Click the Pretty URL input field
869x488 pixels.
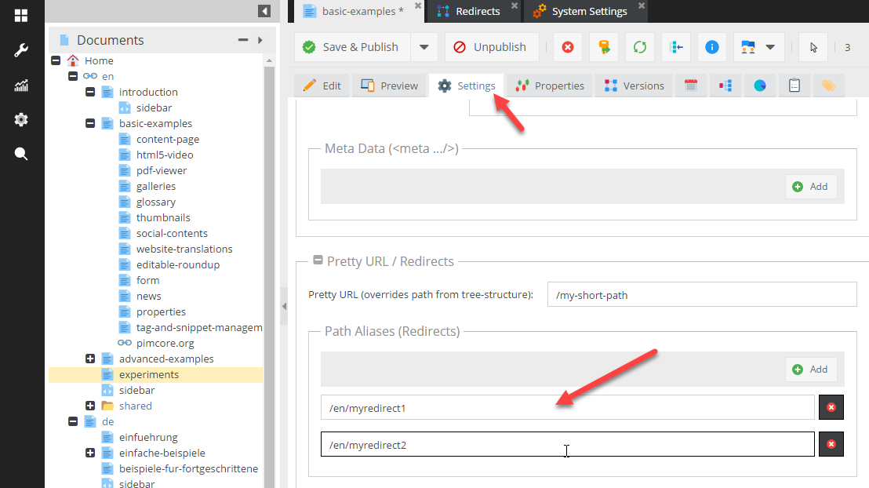701,295
